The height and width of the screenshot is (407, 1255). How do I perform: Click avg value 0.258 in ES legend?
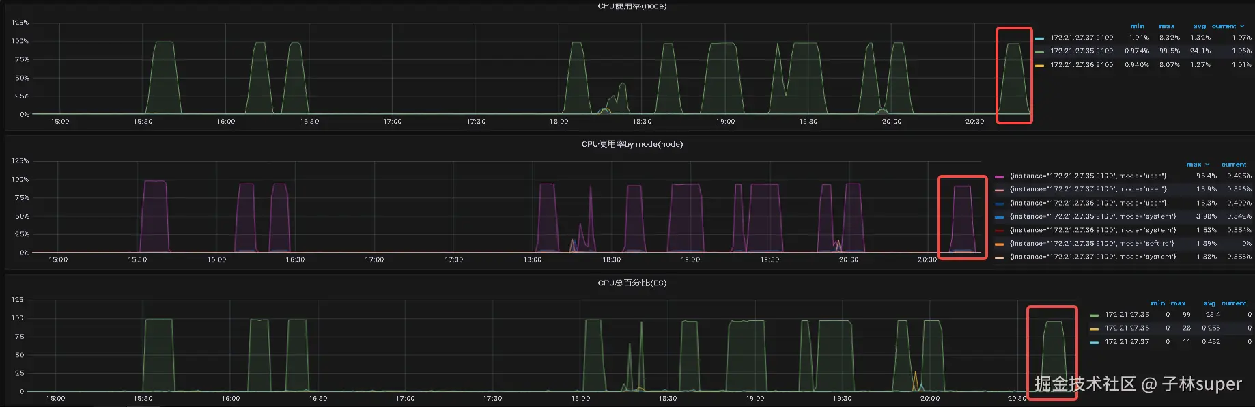click(x=1211, y=328)
